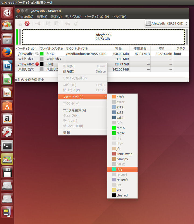Select cleared in the format submenu

pos(122,195)
